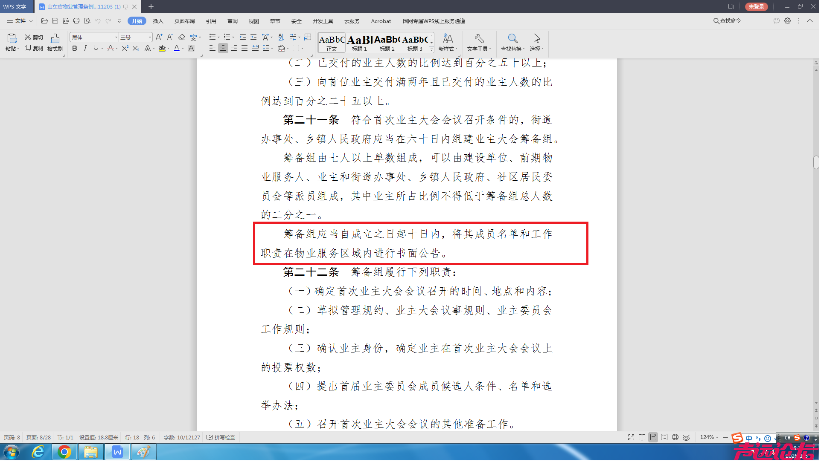Switch to the 插入 ribbon tab

(x=158, y=21)
